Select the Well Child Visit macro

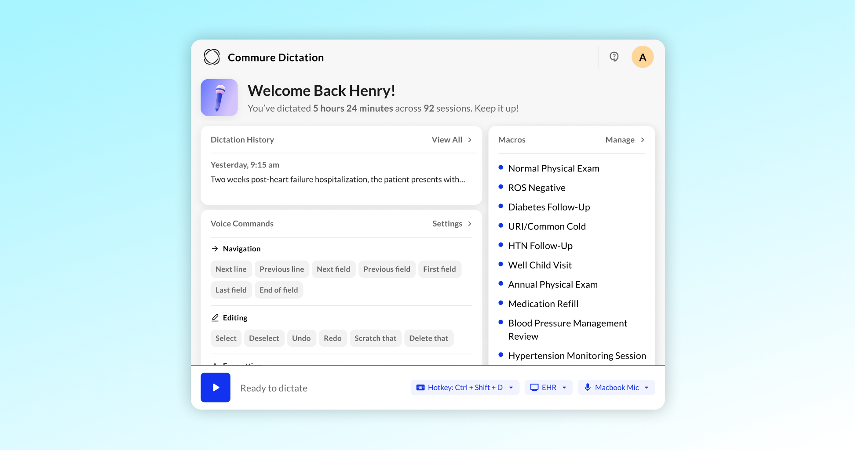540,265
